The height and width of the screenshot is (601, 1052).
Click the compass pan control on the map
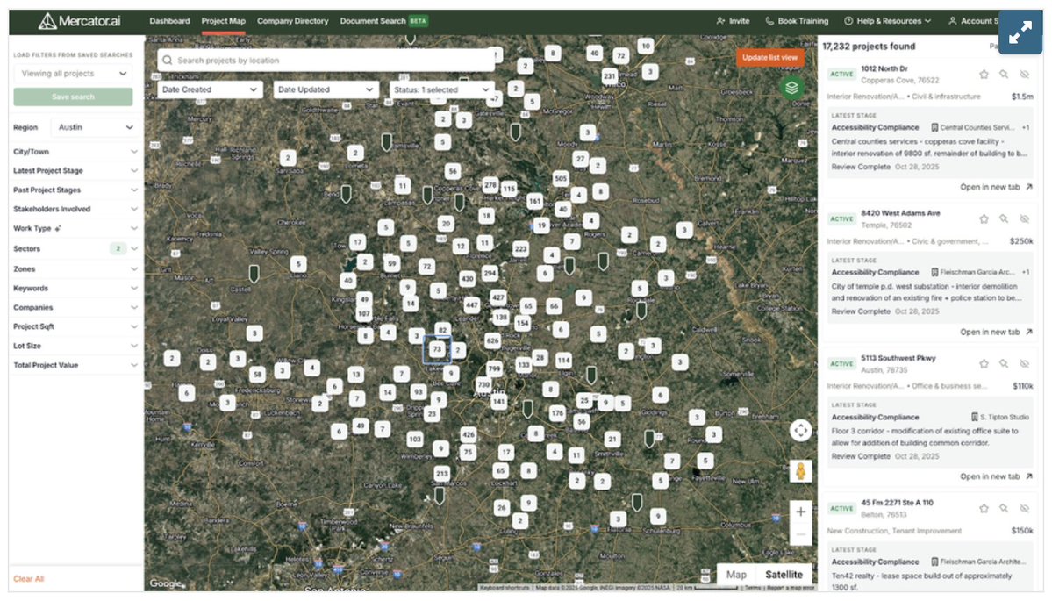[x=801, y=431]
